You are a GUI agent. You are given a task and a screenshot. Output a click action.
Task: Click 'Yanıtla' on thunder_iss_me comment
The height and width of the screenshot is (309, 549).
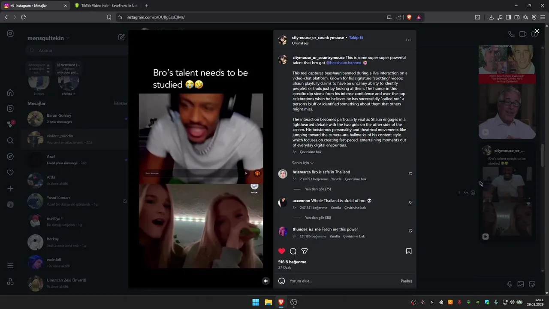pyautogui.click(x=335, y=236)
